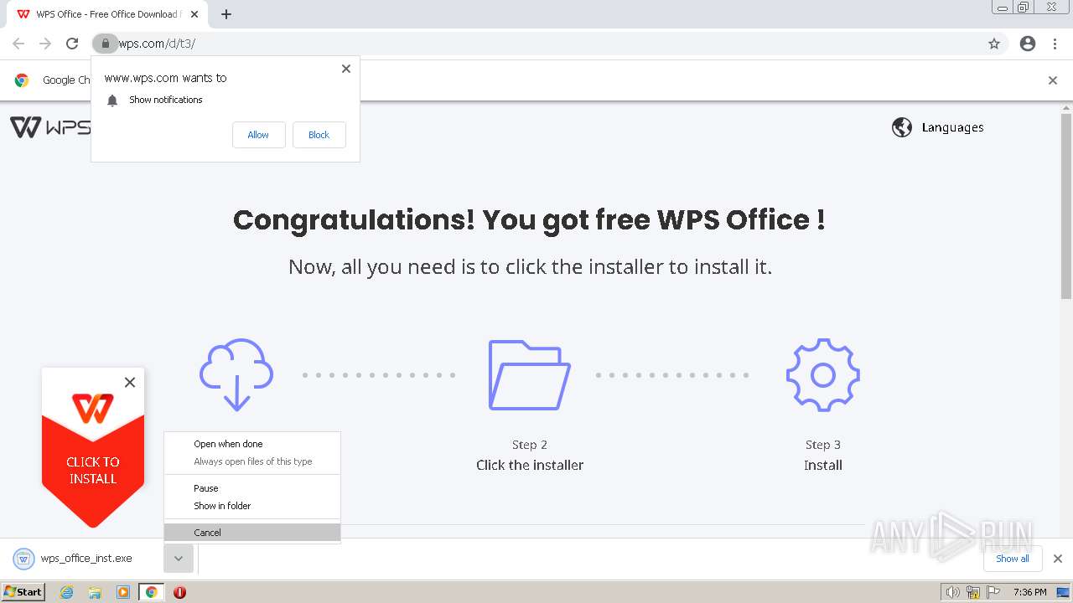Open the Windows Start menu
Screen dimensions: 1073x603
[x=23, y=592]
